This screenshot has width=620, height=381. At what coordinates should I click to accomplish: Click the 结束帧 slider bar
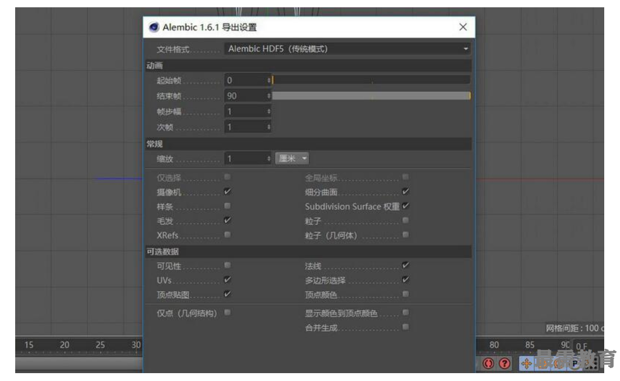pyautogui.click(x=371, y=96)
